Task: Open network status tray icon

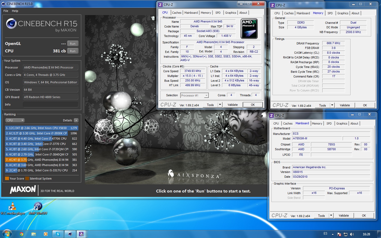Action: pos(346,234)
